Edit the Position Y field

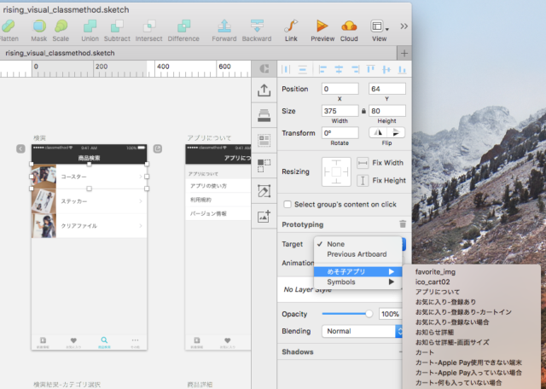point(386,89)
